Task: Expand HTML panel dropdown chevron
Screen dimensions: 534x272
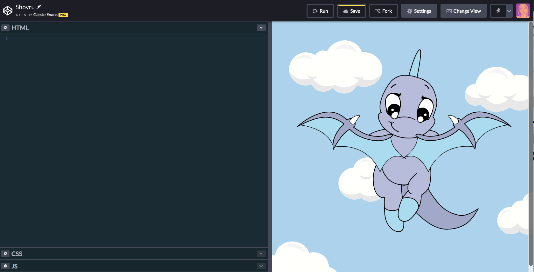Action: 261,28
